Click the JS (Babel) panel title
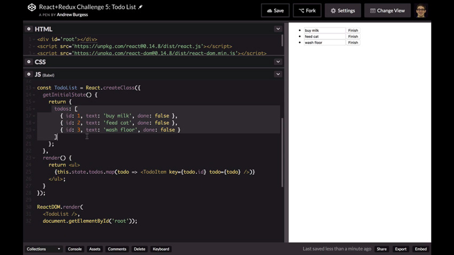 point(44,75)
